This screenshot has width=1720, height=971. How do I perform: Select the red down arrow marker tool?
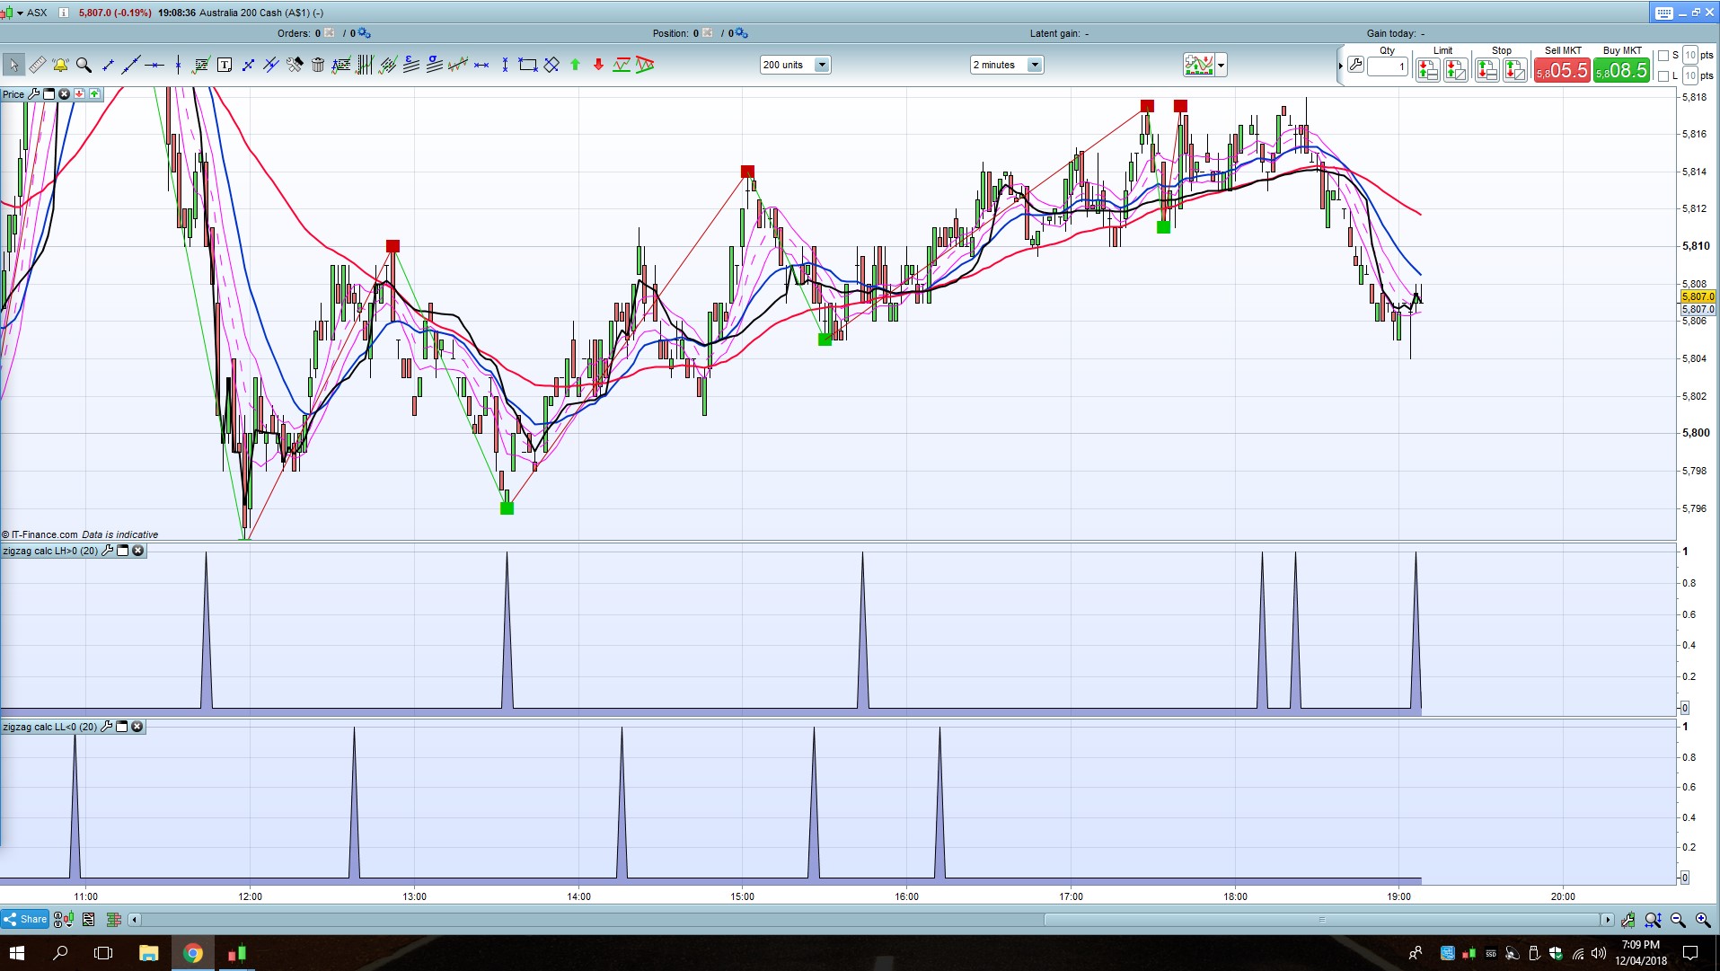pos(598,65)
